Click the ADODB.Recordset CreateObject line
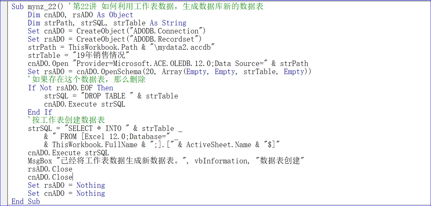431x206 pixels. point(115,39)
